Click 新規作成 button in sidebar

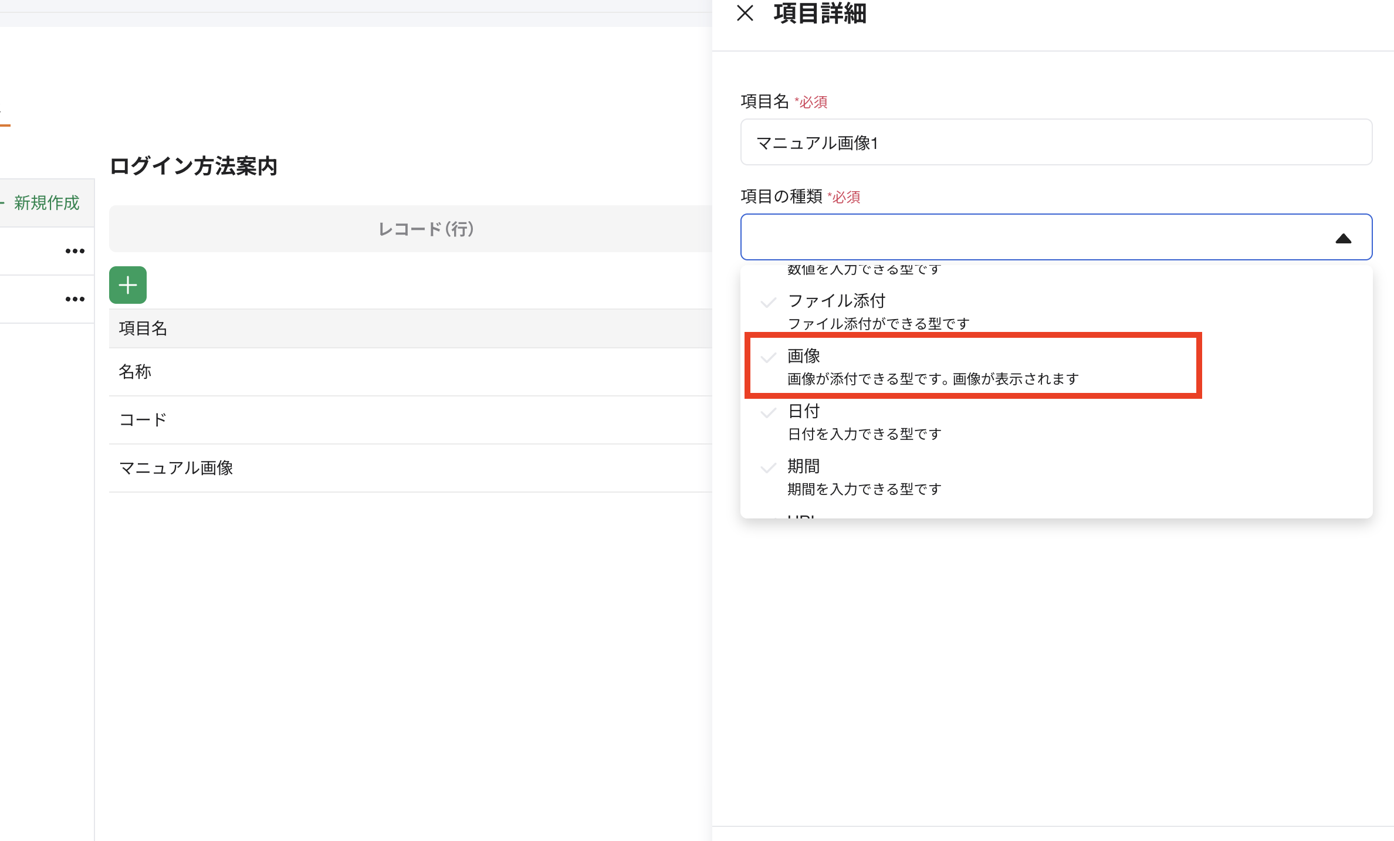pos(46,203)
